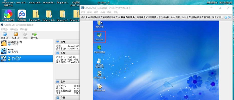Open 管理 menu in Server2008 VM window
The width and height of the screenshot is (234, 100).
83,12
